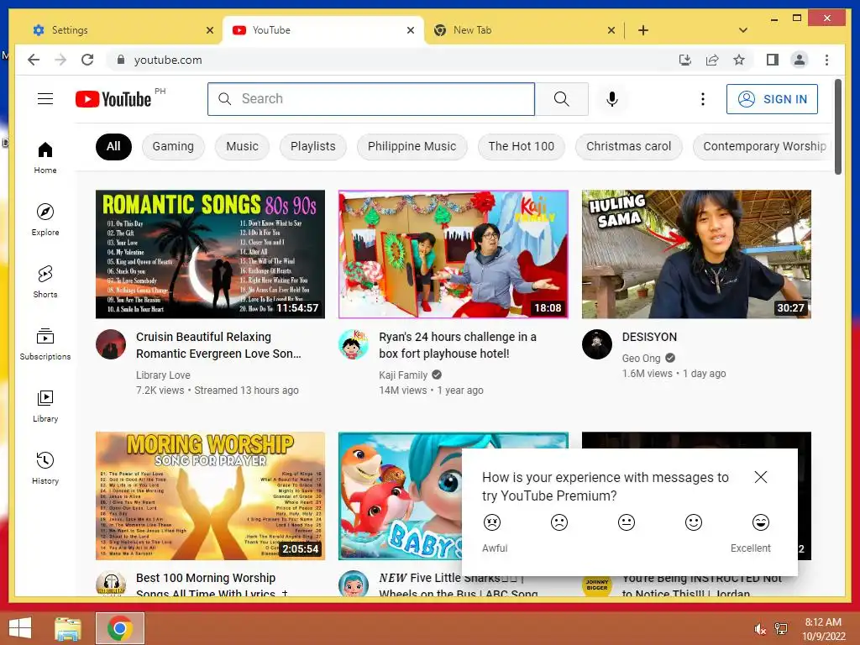Open the Windows Start menu
This screenshot has height=645, width=860.
coord(20,628)
